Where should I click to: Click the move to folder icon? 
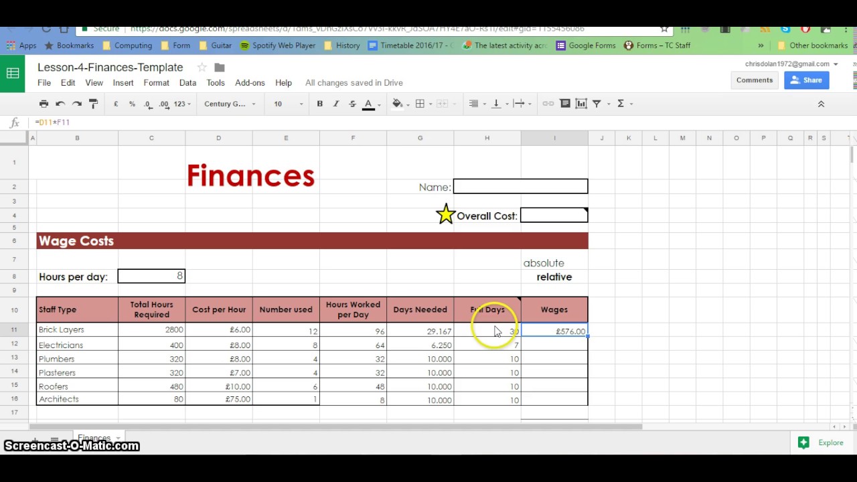pos(220,68)
